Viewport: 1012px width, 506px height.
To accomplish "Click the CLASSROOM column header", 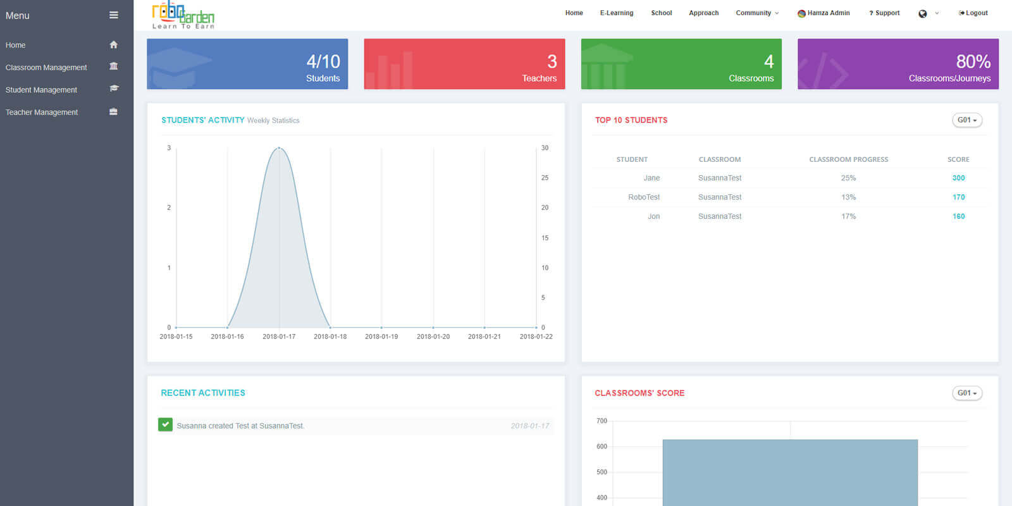I will click(720, 159).
